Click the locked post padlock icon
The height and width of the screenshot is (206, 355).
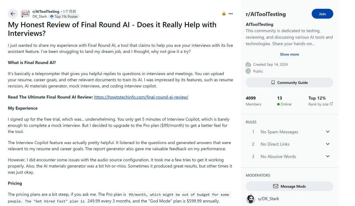point(224,14)
